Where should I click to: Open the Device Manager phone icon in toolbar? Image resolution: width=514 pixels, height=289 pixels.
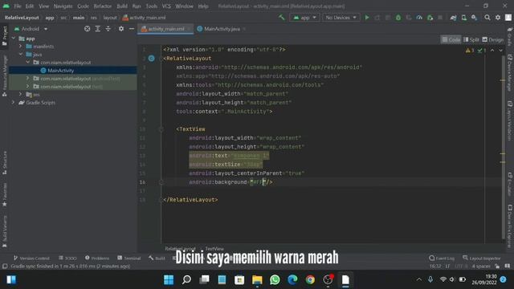pos(464,18)
